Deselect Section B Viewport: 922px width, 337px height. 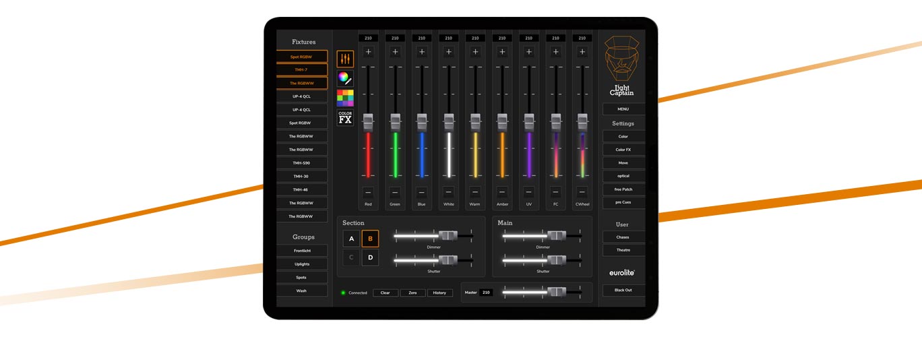point(370,239)
